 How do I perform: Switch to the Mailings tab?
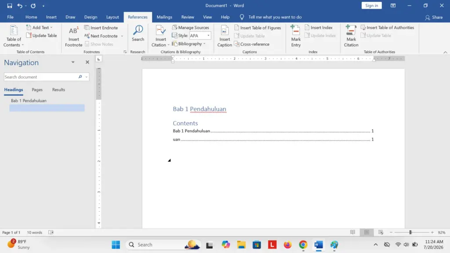pos(164,17)
